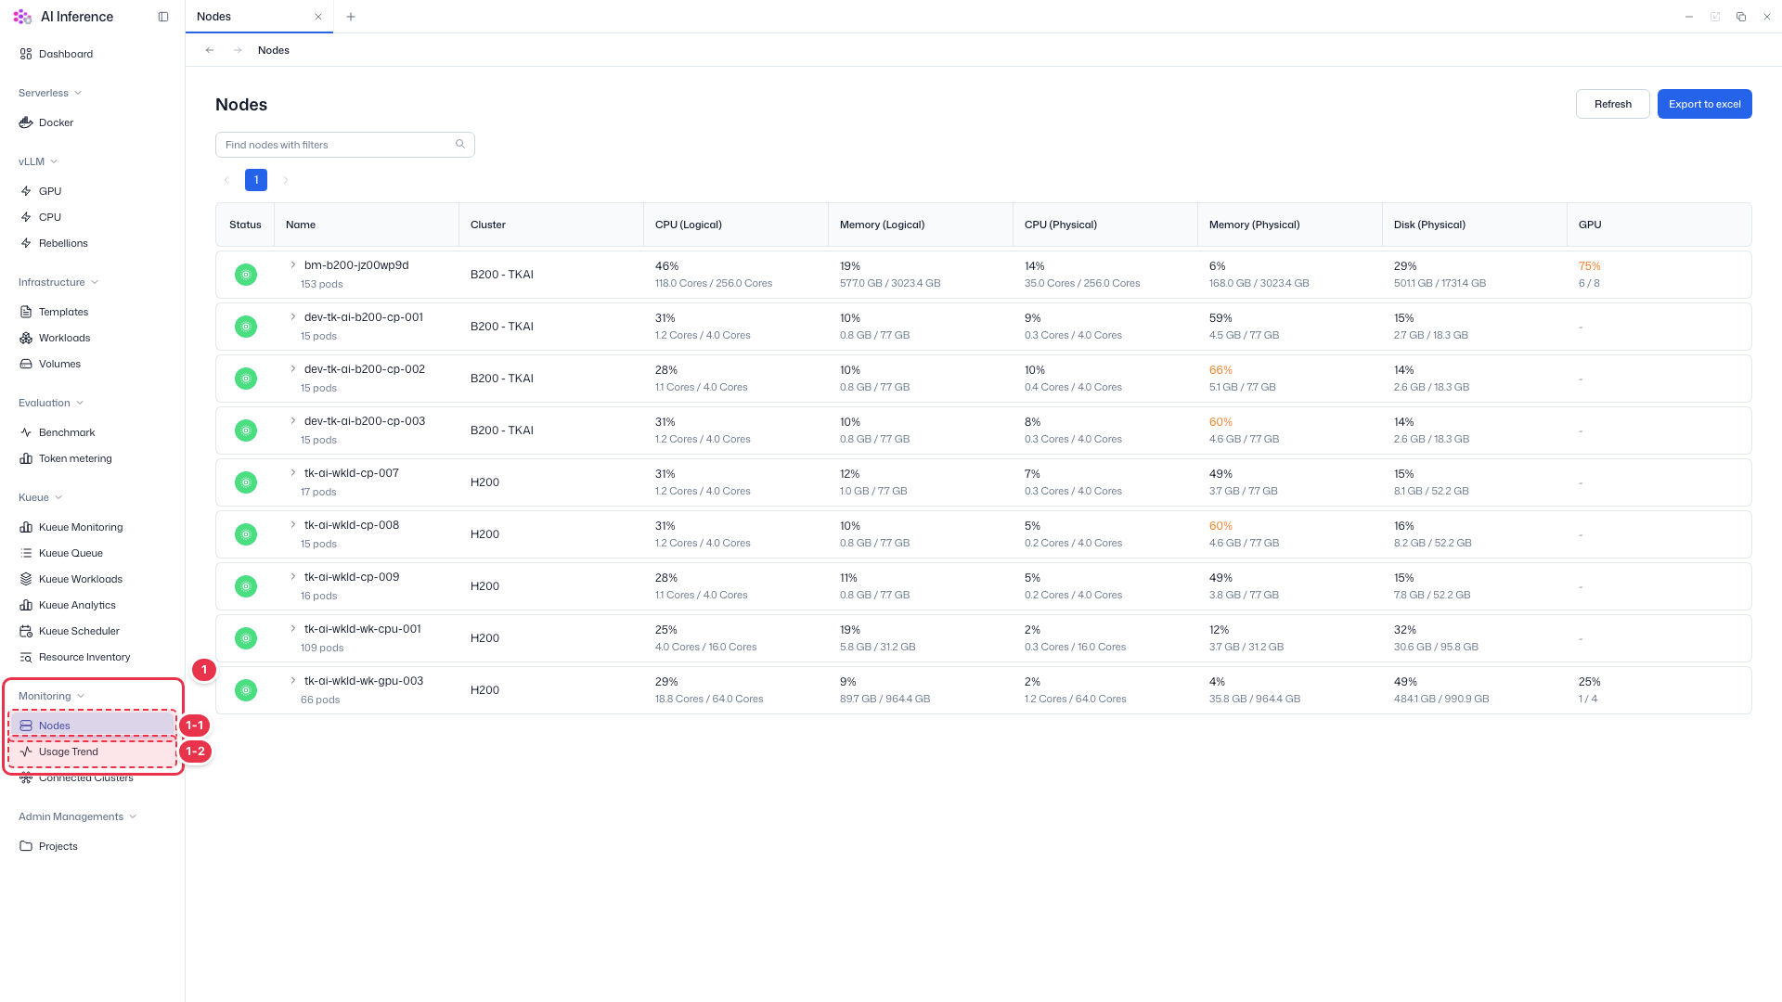Open the Projects page
Screen dimensions: 1782x1002
58,846
